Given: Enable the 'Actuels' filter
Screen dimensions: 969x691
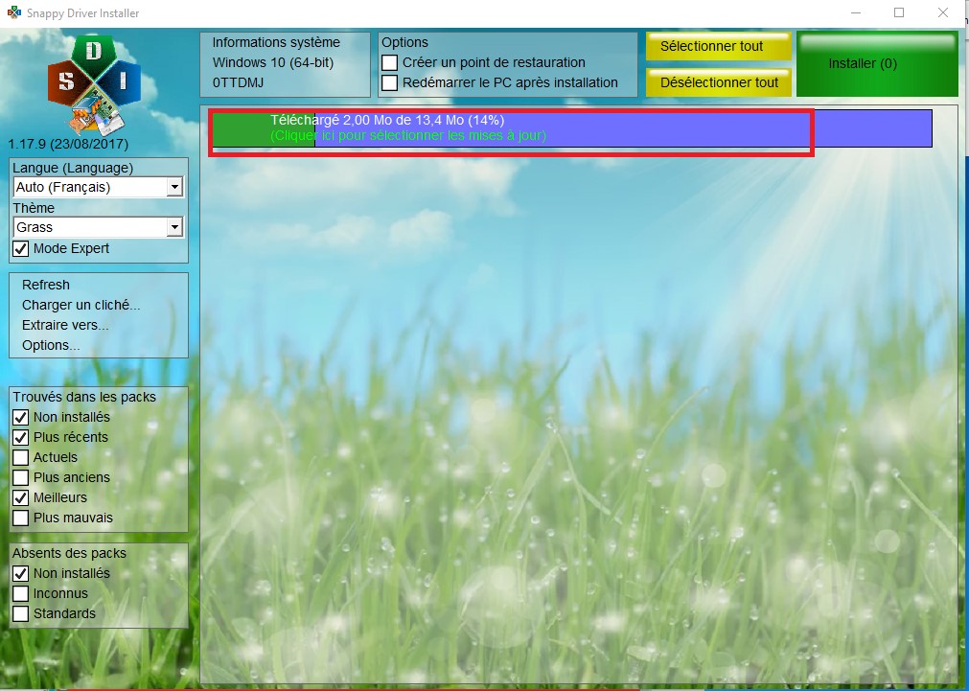Looking at the screenshot, I should pyautogui.click(x=20, y=457).
